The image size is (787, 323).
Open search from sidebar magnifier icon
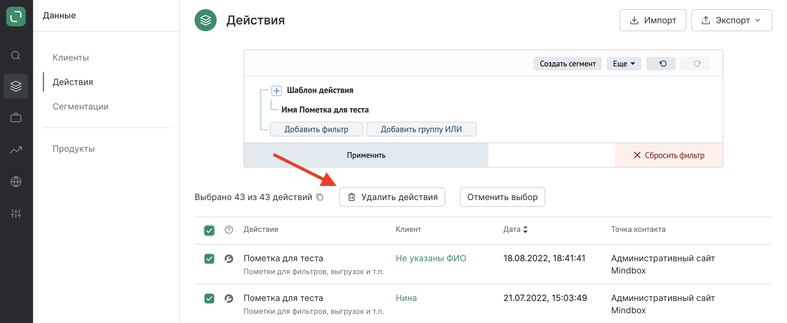click(x=16, y=56)
